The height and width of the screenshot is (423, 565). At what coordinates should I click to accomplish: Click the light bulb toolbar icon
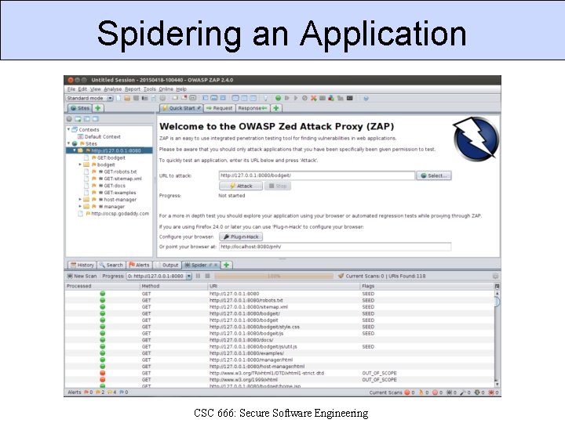pos(265,98)
